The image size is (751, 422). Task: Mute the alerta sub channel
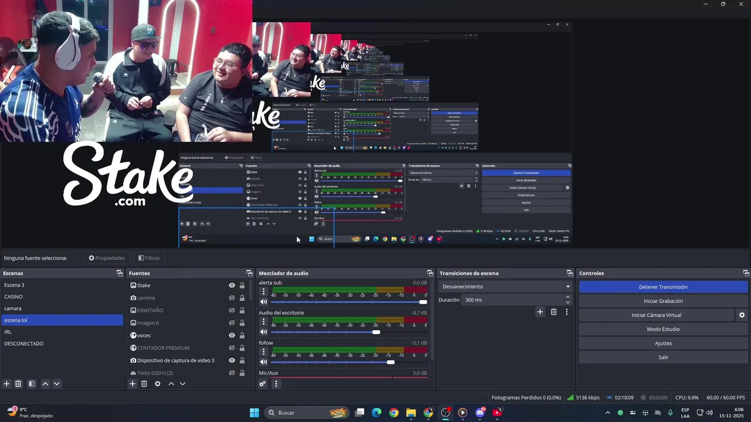pyautogui.click(x=263, y=302)
